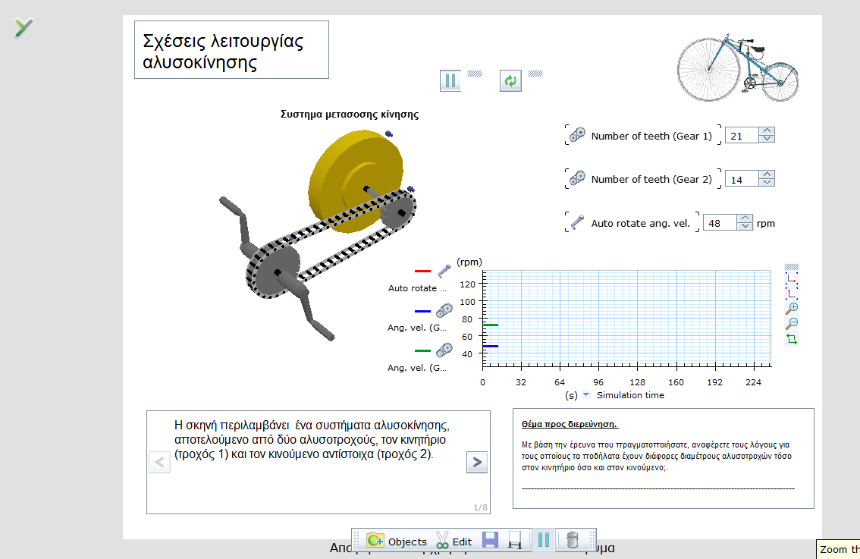
Task: Click the hatched grip beside the pause button
Action: 475,74
